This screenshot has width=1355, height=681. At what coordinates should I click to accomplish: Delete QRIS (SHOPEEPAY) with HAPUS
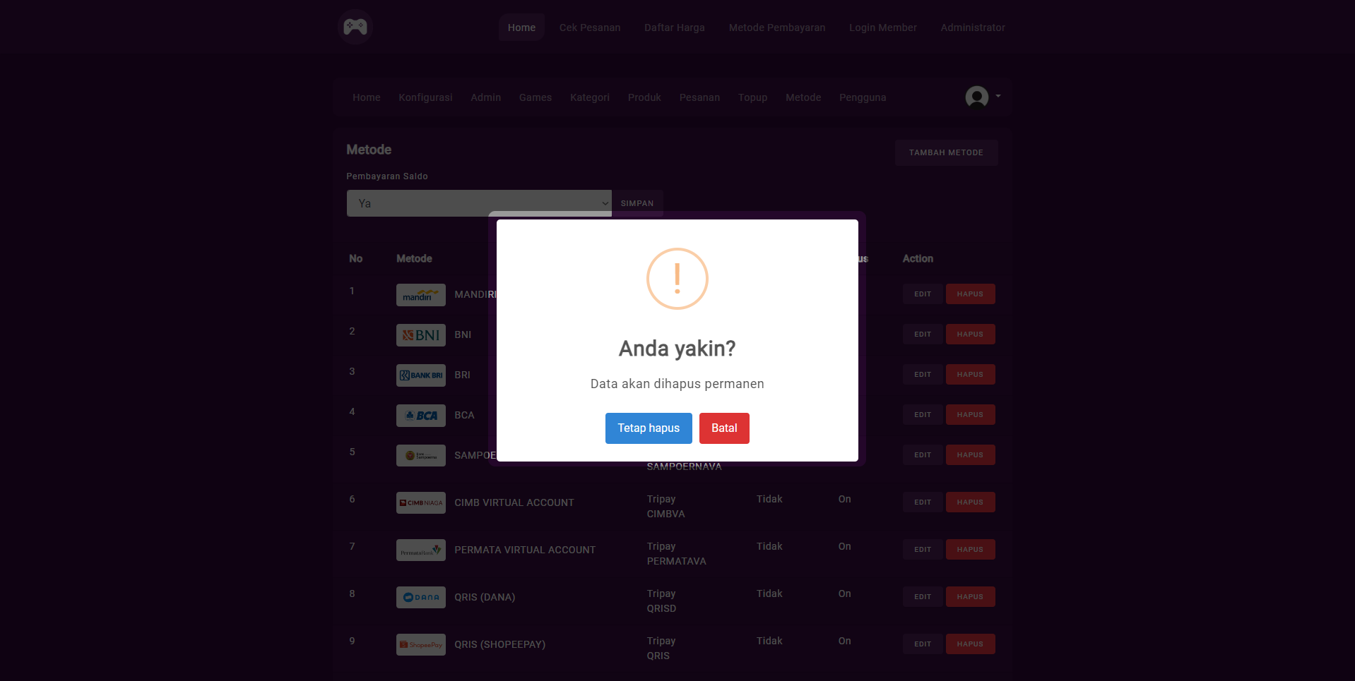(x=970, y=644)
